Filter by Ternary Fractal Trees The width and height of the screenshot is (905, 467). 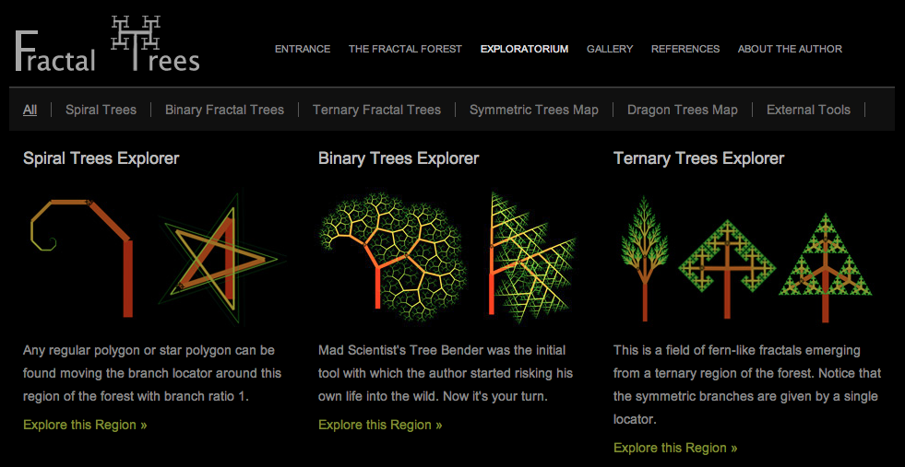click(377, 110)
